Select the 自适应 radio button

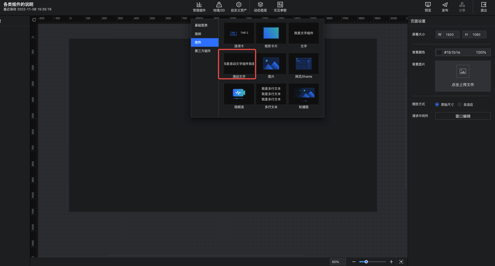(x=459, y=104)
